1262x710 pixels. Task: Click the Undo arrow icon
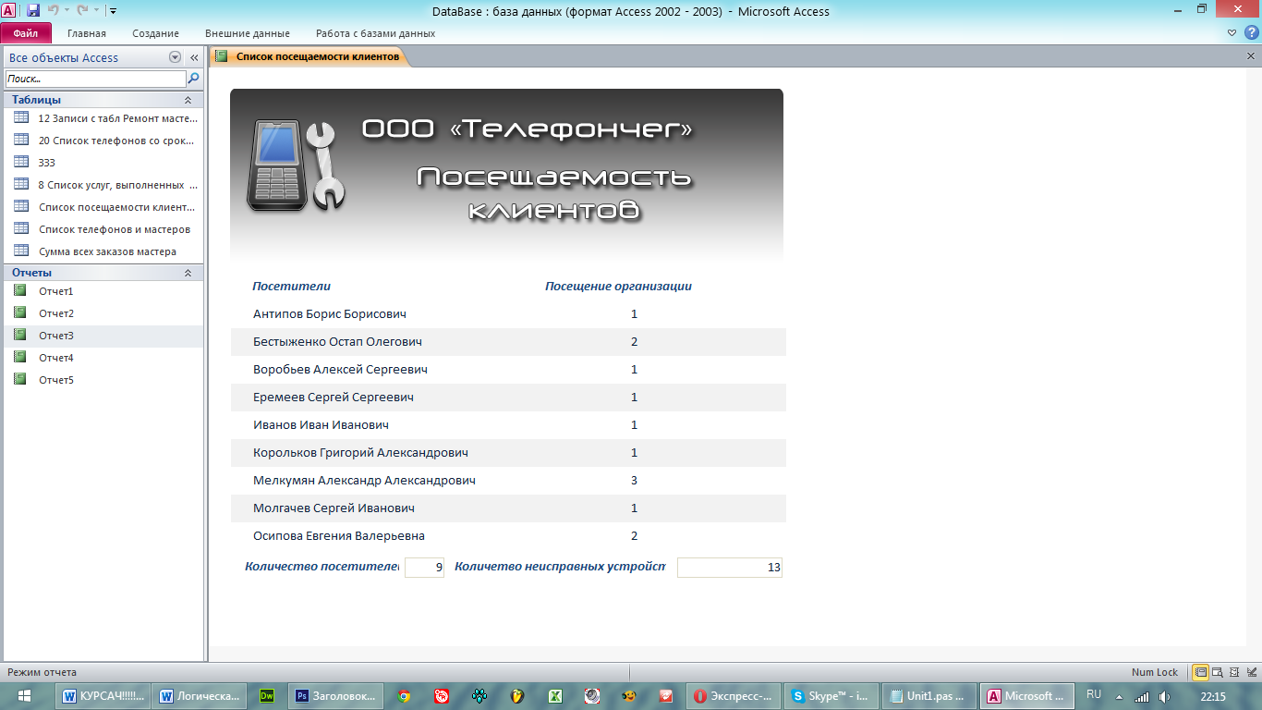pos(53,11)
